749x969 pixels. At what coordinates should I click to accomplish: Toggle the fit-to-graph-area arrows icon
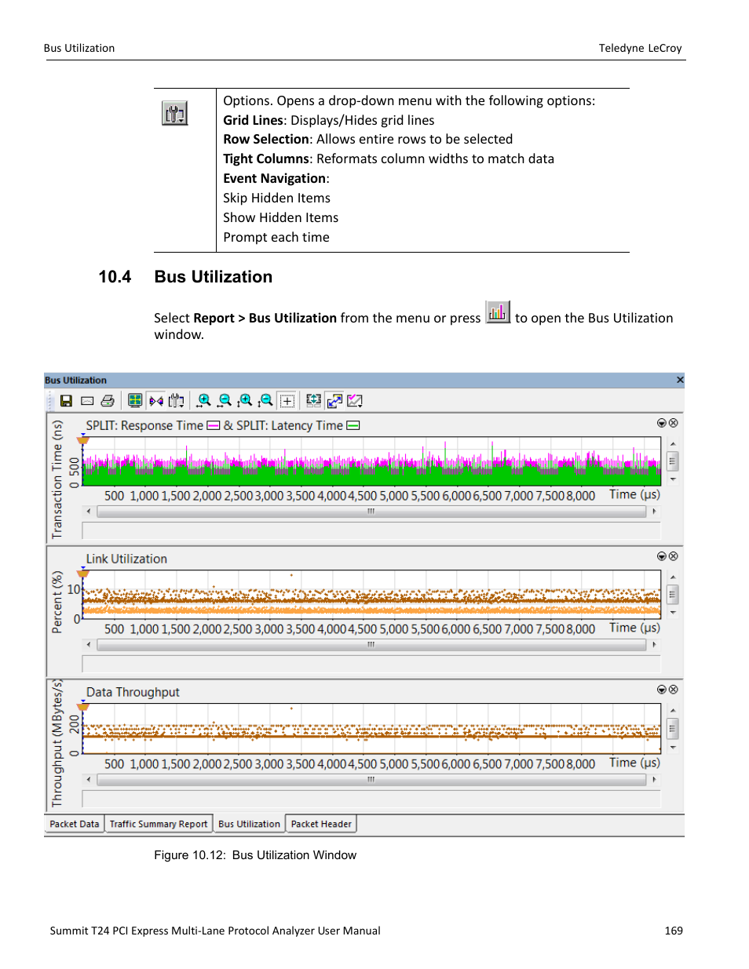pyautogui.click(x=334, y=401)
